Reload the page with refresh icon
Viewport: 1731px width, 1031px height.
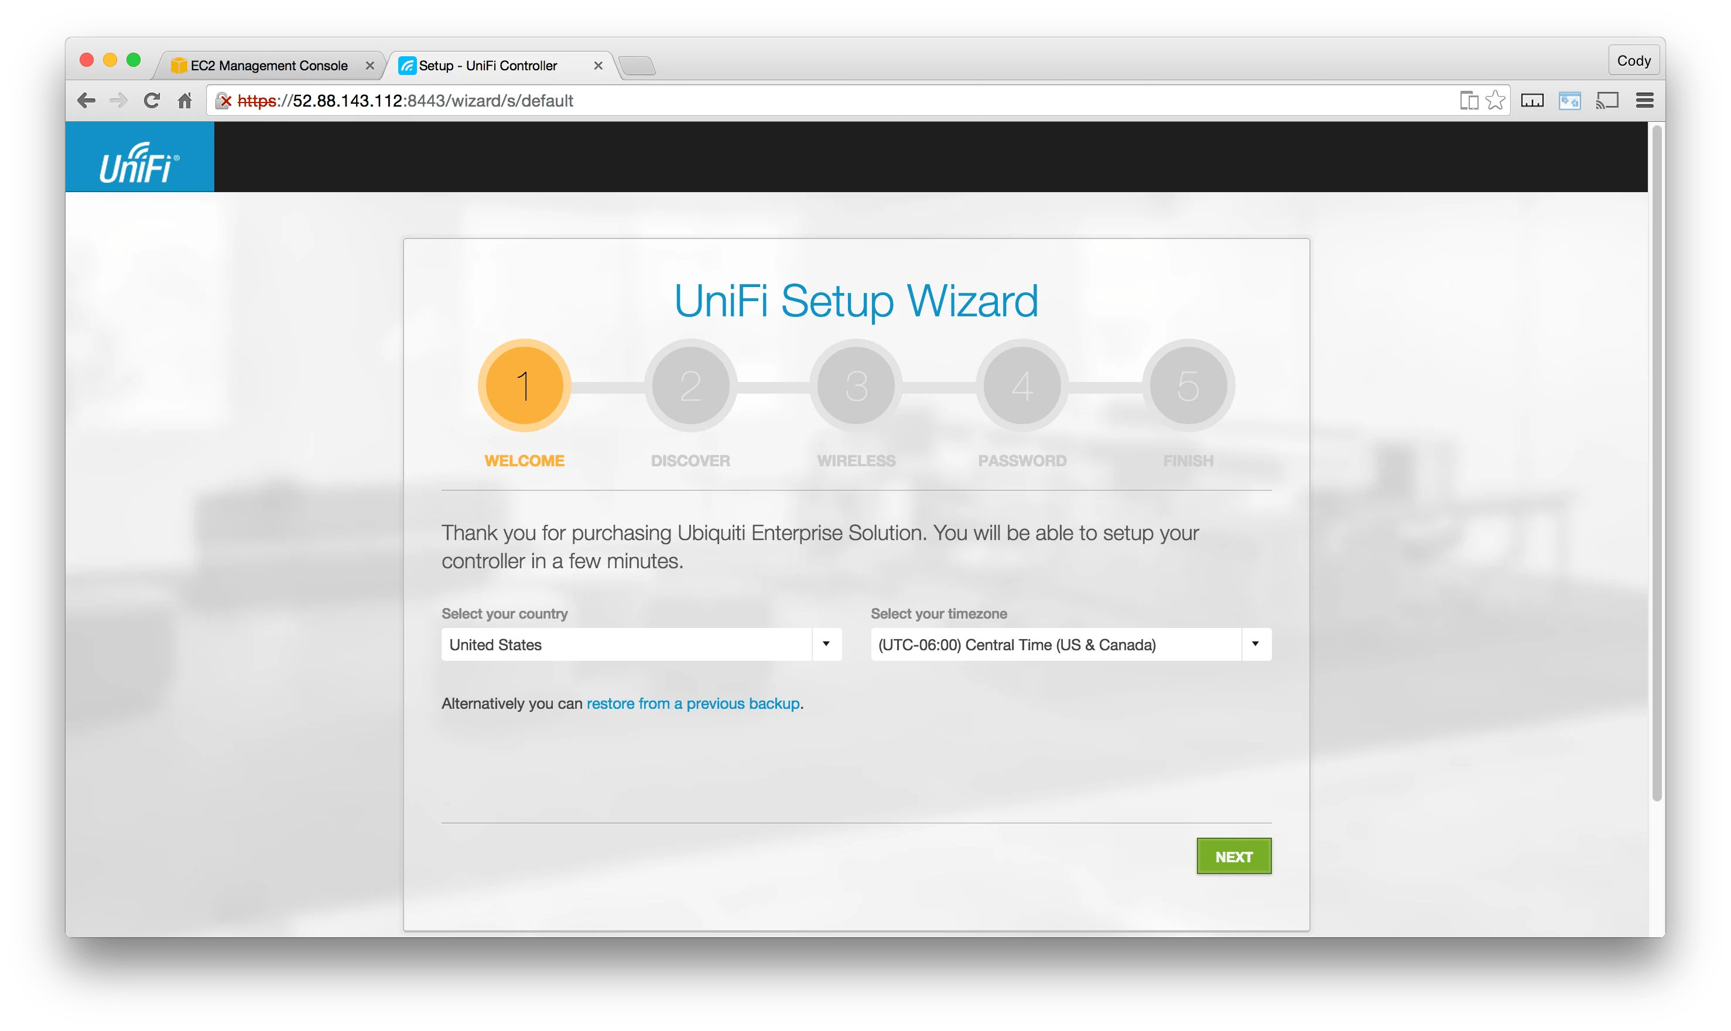click(x=151, y=101)
